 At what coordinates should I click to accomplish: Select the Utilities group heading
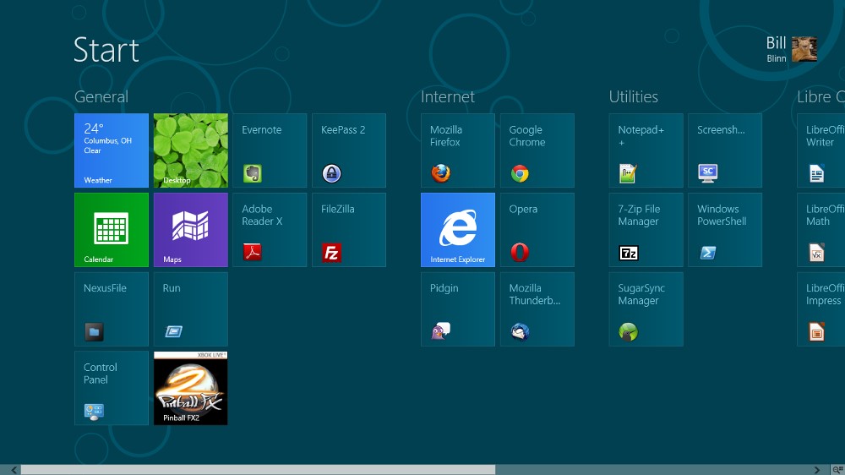point(633,97)
